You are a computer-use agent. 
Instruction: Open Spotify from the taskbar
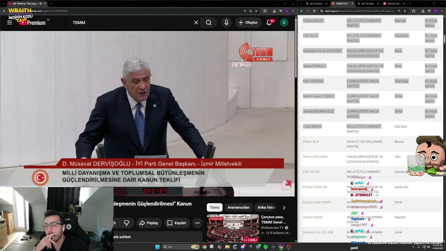click(x=266, y=247)
